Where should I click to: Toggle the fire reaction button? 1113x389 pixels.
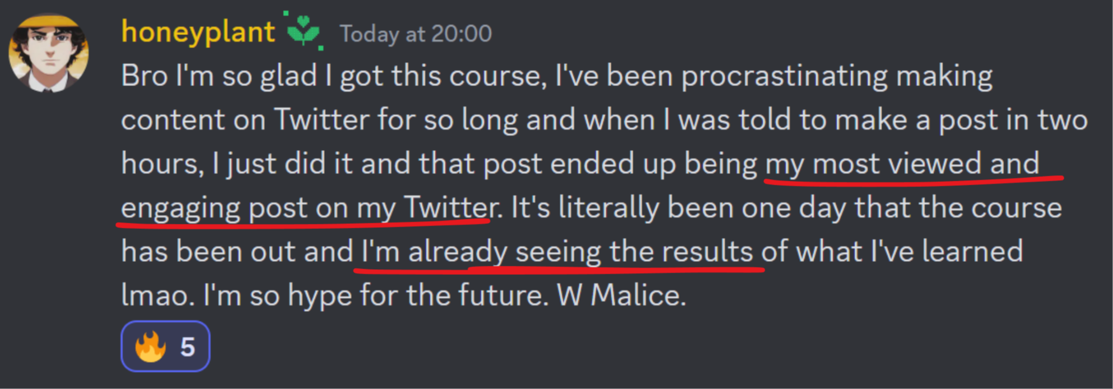(x=165, y=346)
